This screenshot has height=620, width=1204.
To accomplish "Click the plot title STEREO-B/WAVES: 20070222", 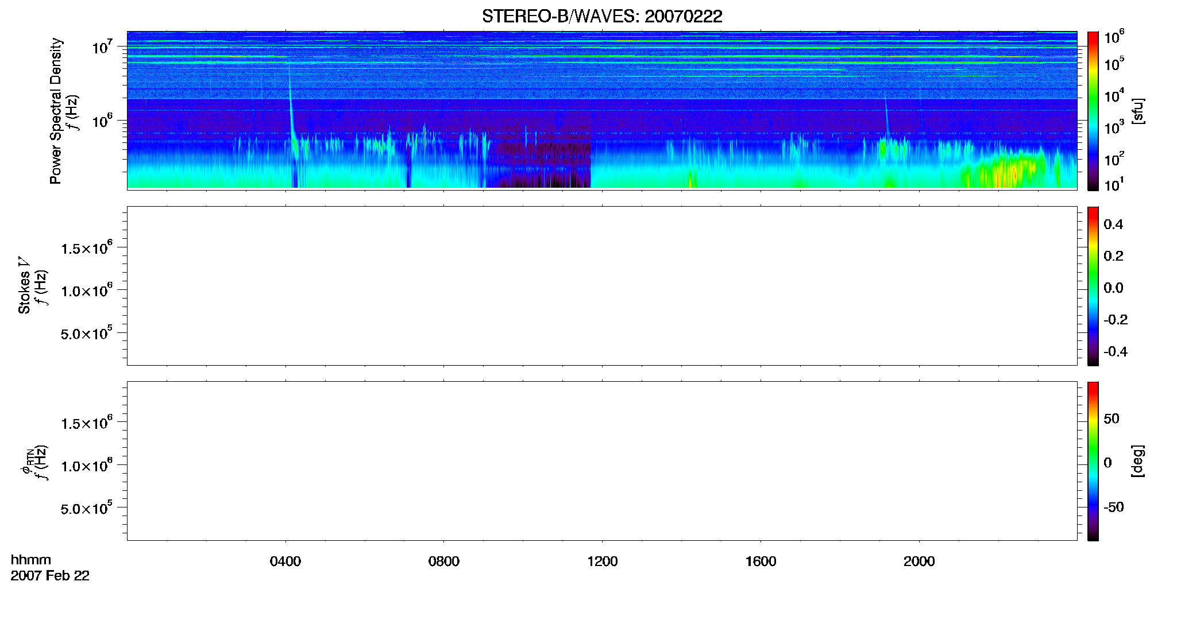I will [602, 16].
